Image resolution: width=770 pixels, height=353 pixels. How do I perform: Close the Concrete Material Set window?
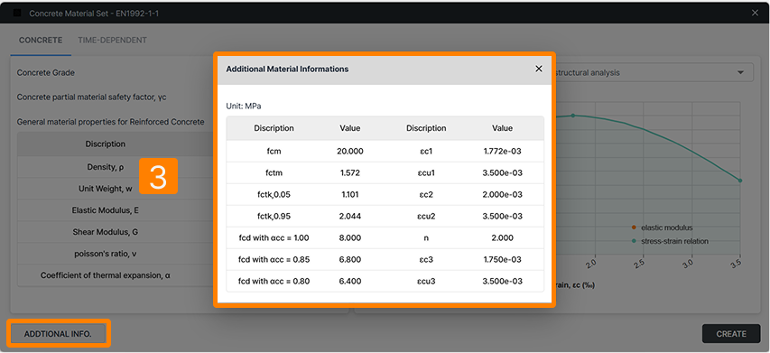(x=755, y=14)
